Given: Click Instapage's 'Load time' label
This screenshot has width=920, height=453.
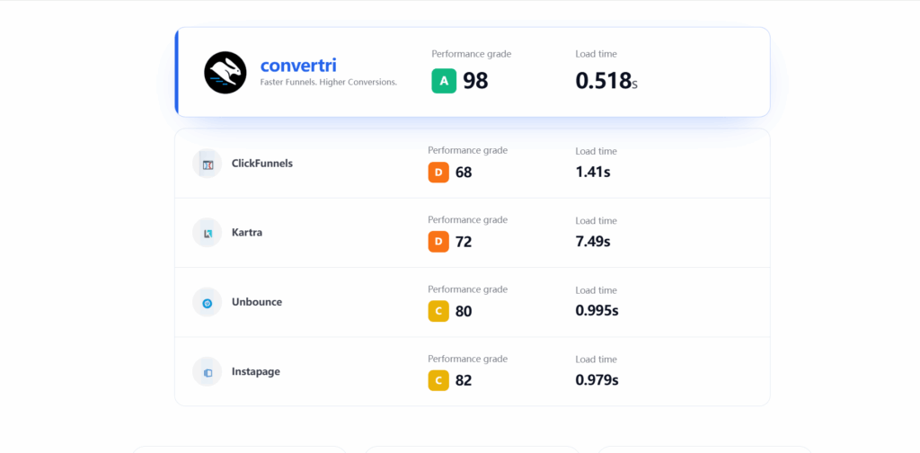Looking at the screenshot, I should (x=597, y=360).
